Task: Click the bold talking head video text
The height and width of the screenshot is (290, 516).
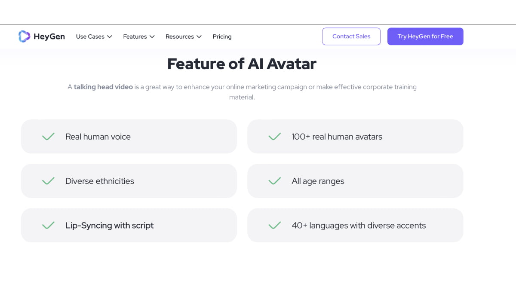Action: [x=103, y=87]
